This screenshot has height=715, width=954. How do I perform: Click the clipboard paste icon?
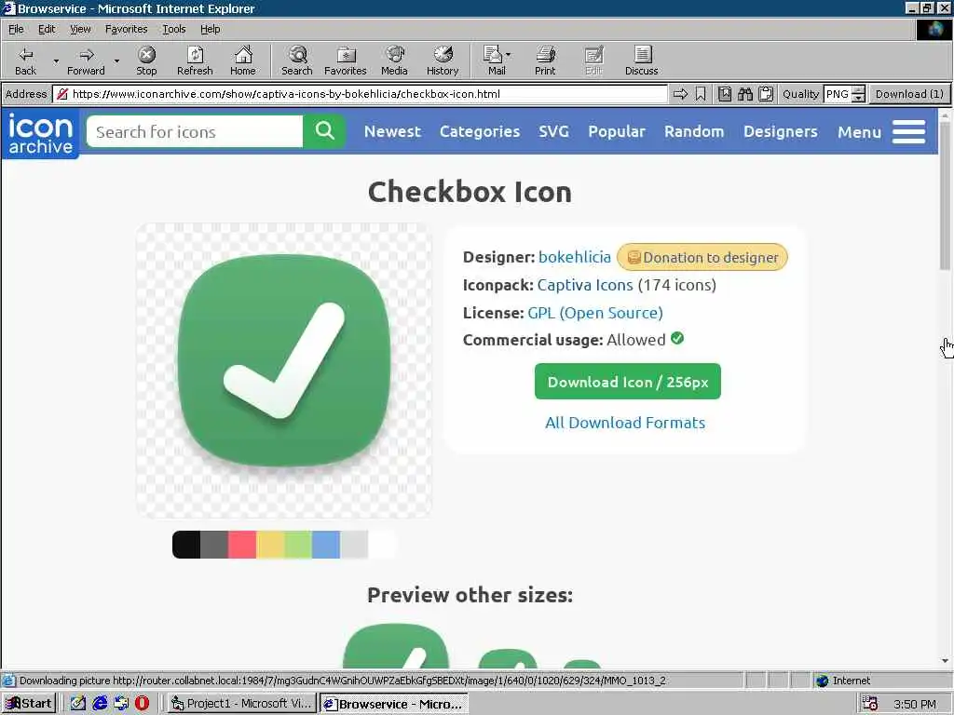point(766,94)
